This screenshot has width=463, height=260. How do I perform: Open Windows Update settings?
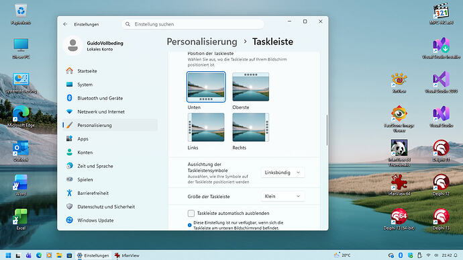coord(110,220)
